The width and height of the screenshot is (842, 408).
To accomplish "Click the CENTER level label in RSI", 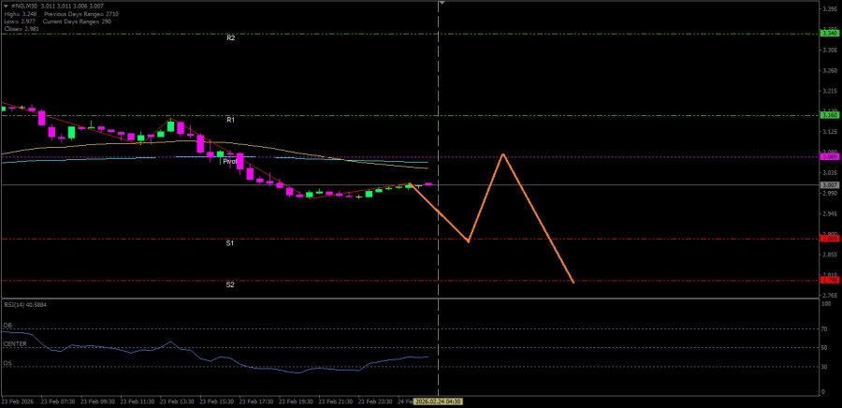I will [15, 344].
